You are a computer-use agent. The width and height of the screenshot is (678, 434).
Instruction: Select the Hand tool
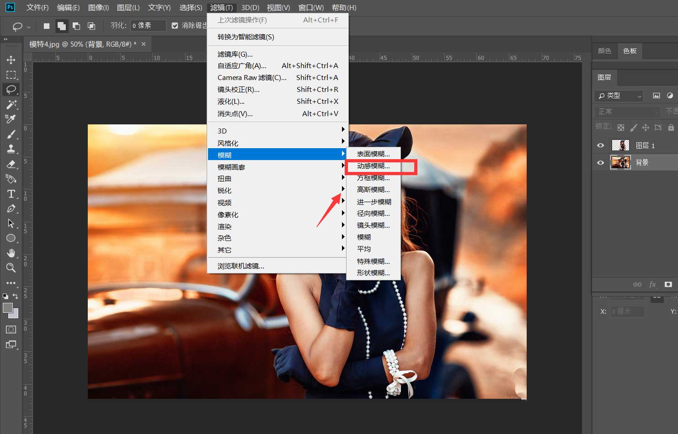(11, 253)
